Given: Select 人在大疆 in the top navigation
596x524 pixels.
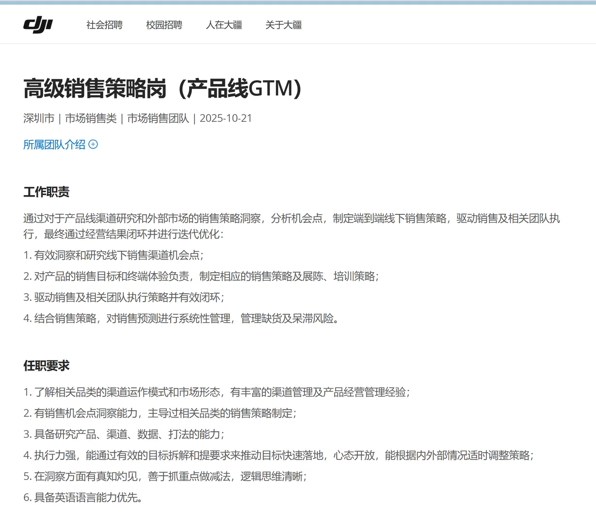Looking at the screenshot, I should pos(224,25).
